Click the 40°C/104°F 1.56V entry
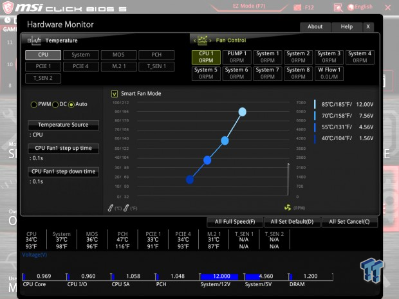The height and width of the screenshot is (299, 399). [x=344, y=138]
